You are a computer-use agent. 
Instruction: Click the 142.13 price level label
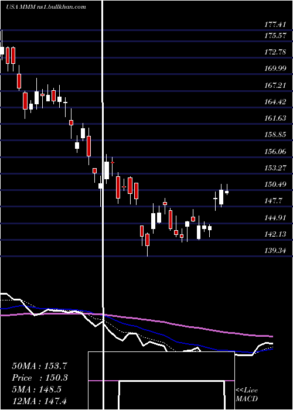click(275, 234)
